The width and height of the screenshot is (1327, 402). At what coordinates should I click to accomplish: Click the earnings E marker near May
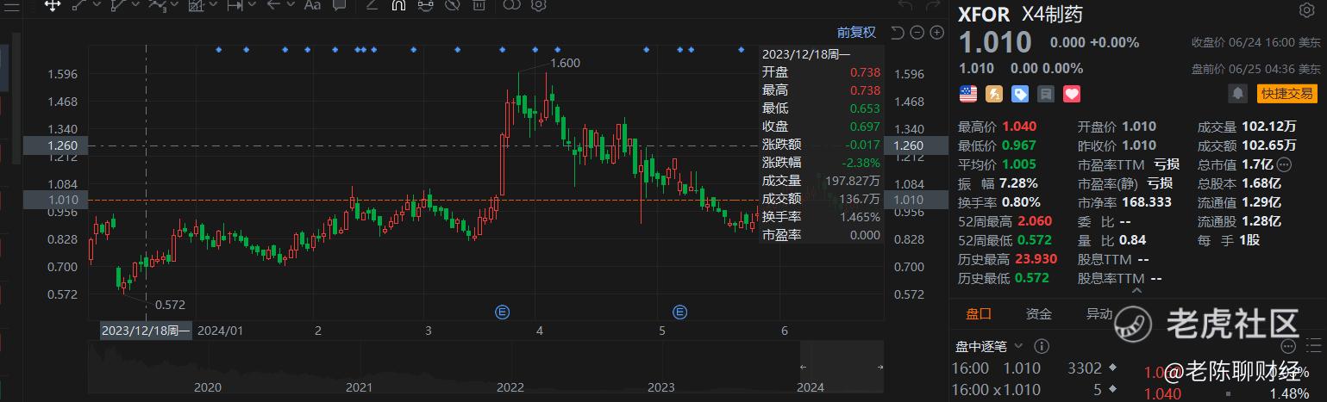[x=680, y=312]
